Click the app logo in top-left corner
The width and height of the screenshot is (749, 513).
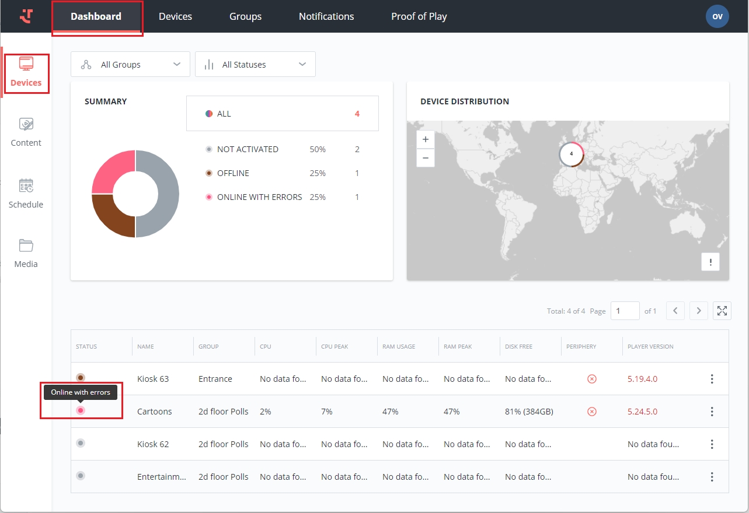click(26, 16)
